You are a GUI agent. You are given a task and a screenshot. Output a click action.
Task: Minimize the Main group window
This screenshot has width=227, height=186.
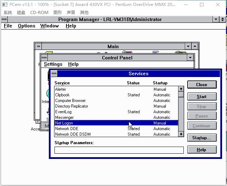[x=188, y=46]
